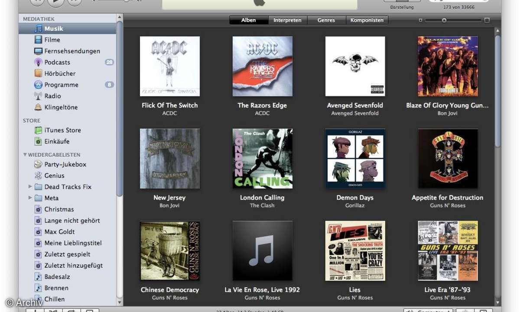Open the Zuletzt hinzugefügt playlist icon

pyautogui.click(x=38, y=266)
